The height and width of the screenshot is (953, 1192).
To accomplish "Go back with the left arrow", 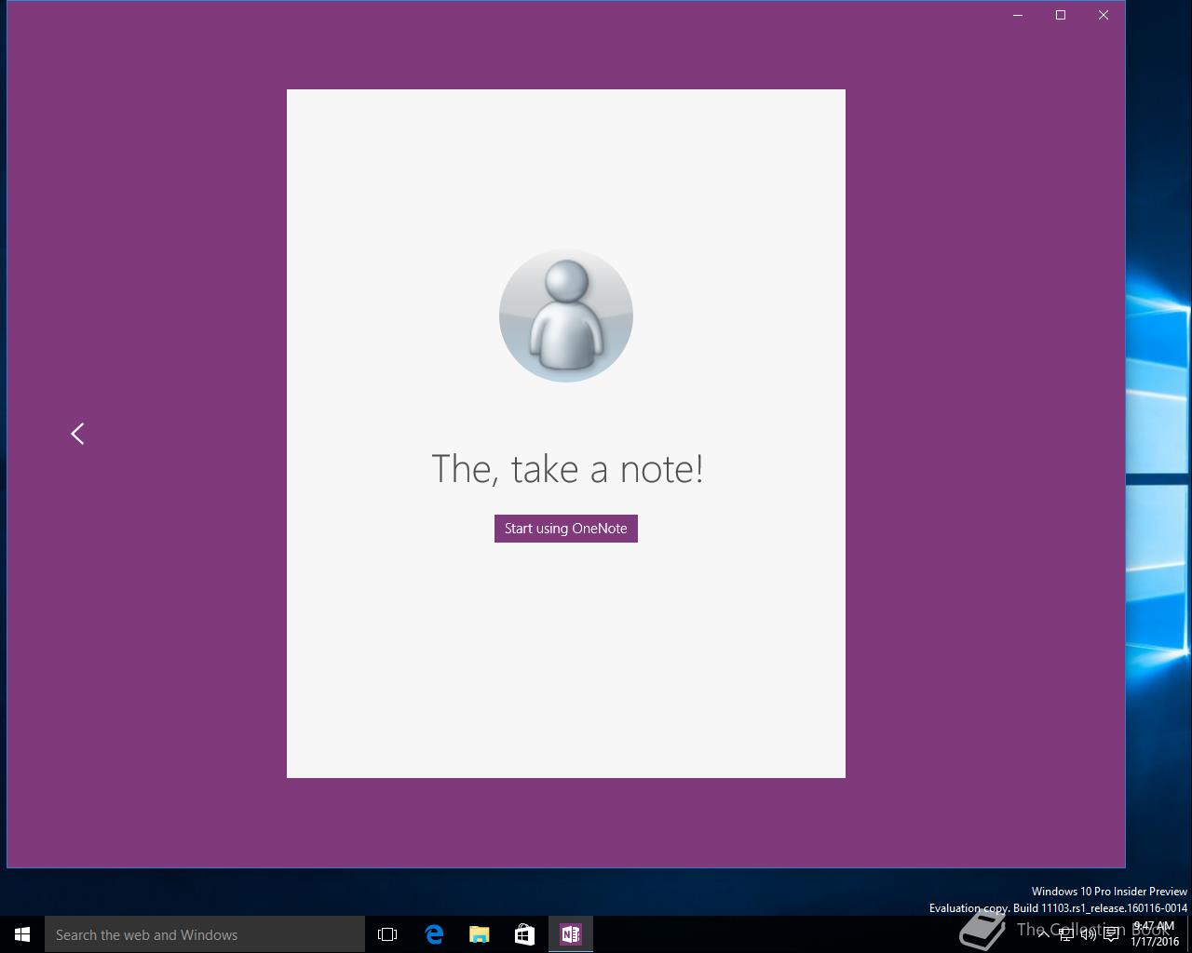I will (77, 434).
